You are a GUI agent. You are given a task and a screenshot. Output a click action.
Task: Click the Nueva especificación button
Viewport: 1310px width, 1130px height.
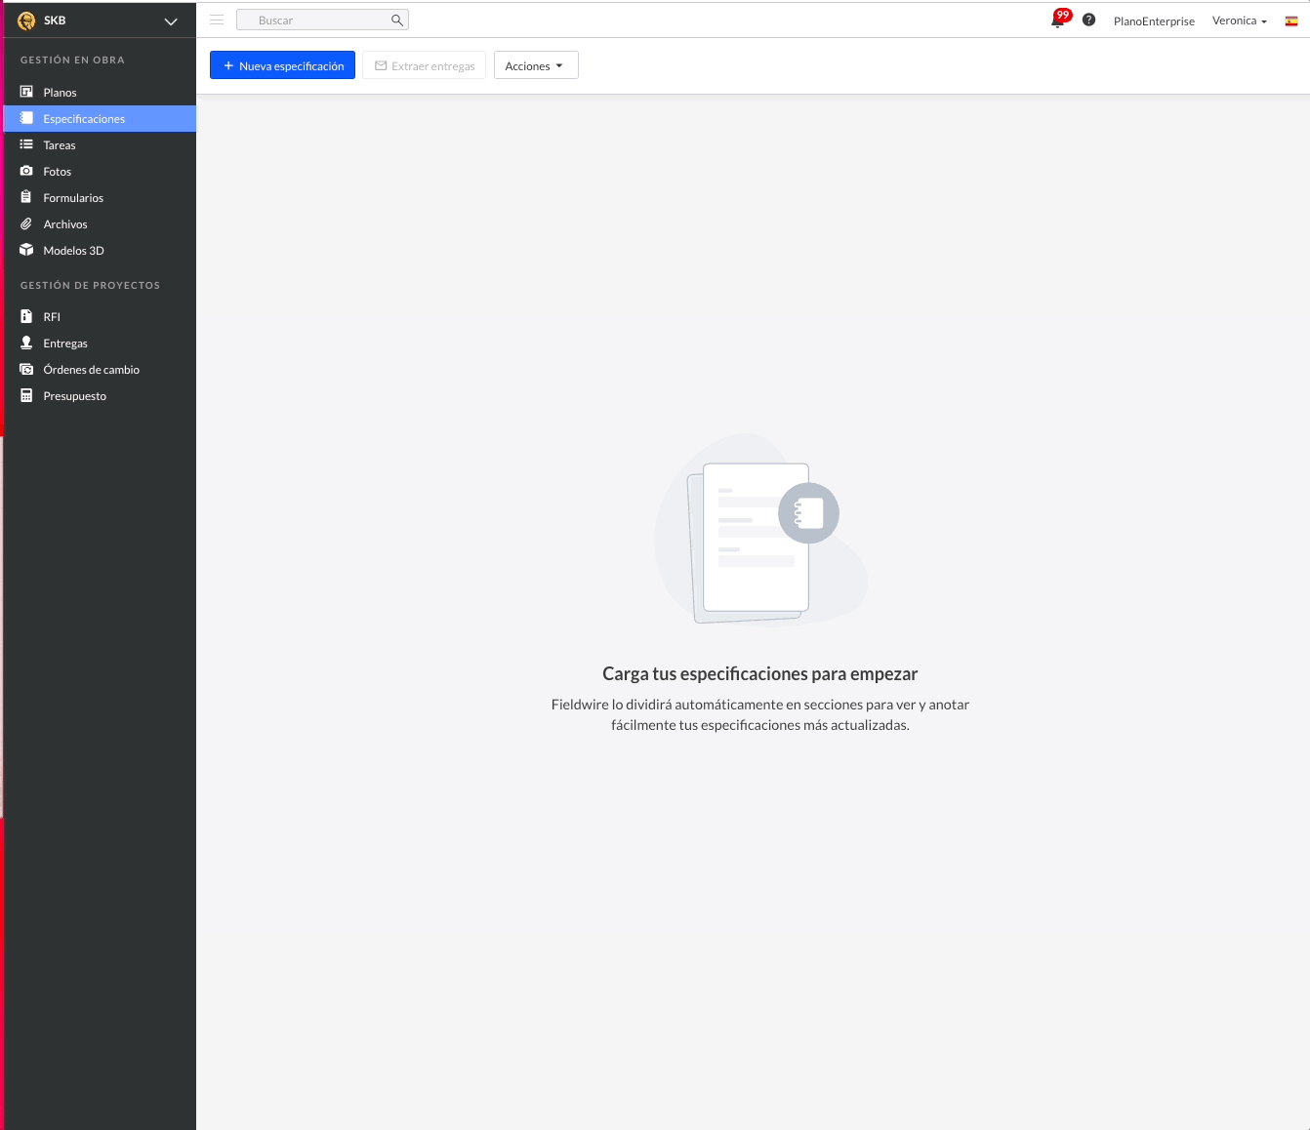(x=282, y=65)
